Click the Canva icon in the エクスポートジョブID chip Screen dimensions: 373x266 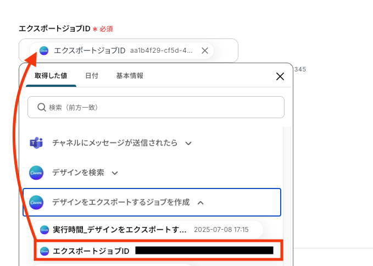[44, 51]
